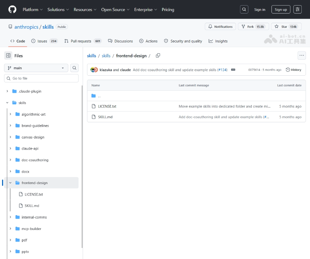Copy the frontend-design path icon
The width and height of the screenshot is (310, 259).
pyautogui.click(x=158, y=56)
